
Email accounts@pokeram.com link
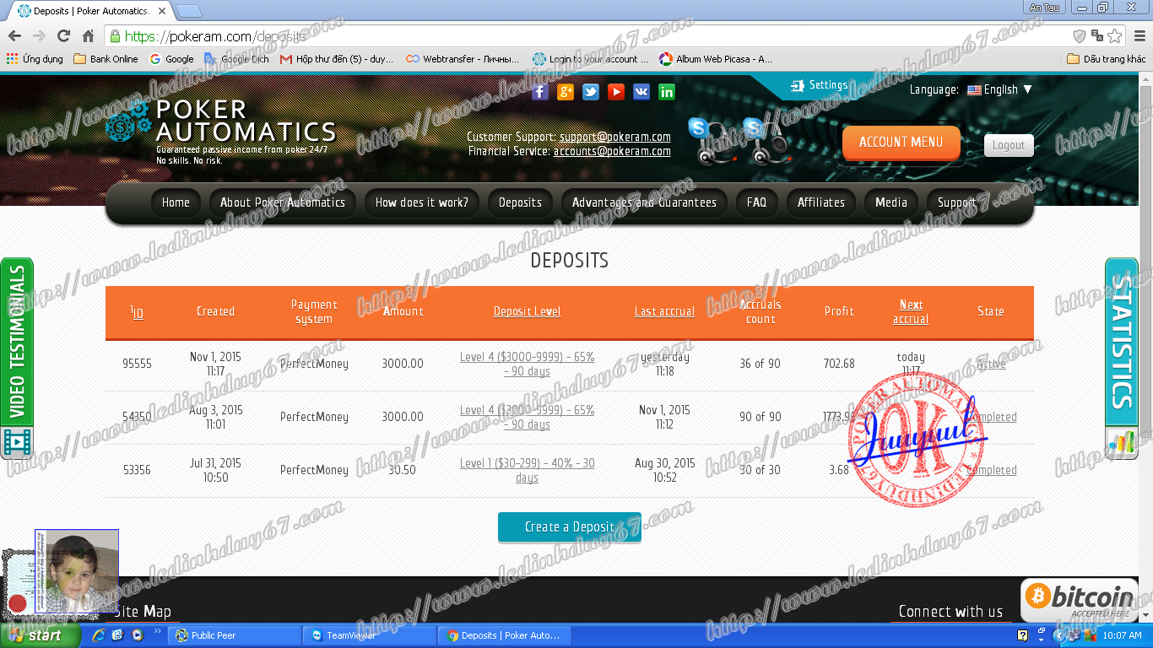(612, 152)
